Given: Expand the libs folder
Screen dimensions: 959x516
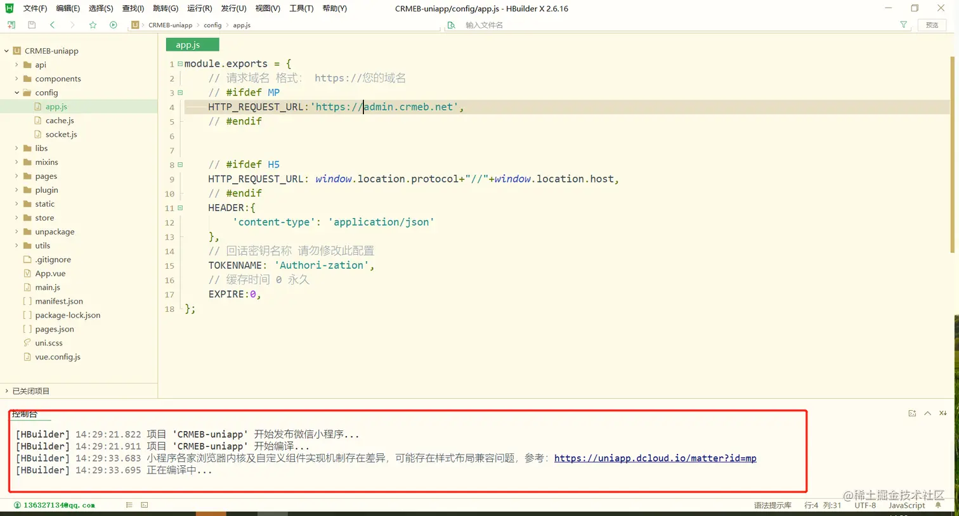Looking at the screenshot, I should [x=16, y=148].
